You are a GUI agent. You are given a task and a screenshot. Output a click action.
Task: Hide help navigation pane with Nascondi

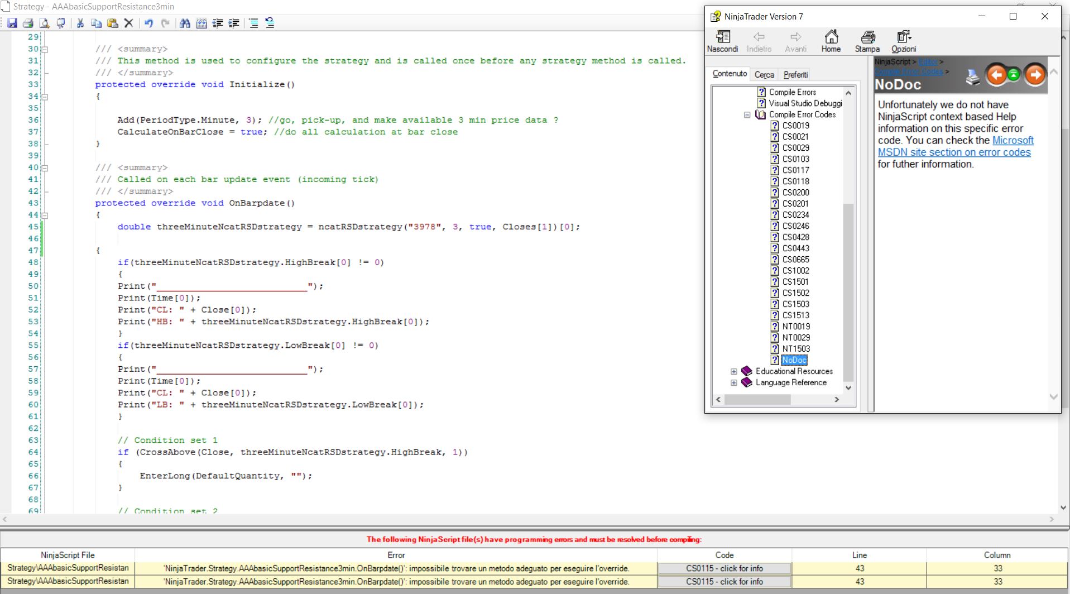[x=722, y=41]
